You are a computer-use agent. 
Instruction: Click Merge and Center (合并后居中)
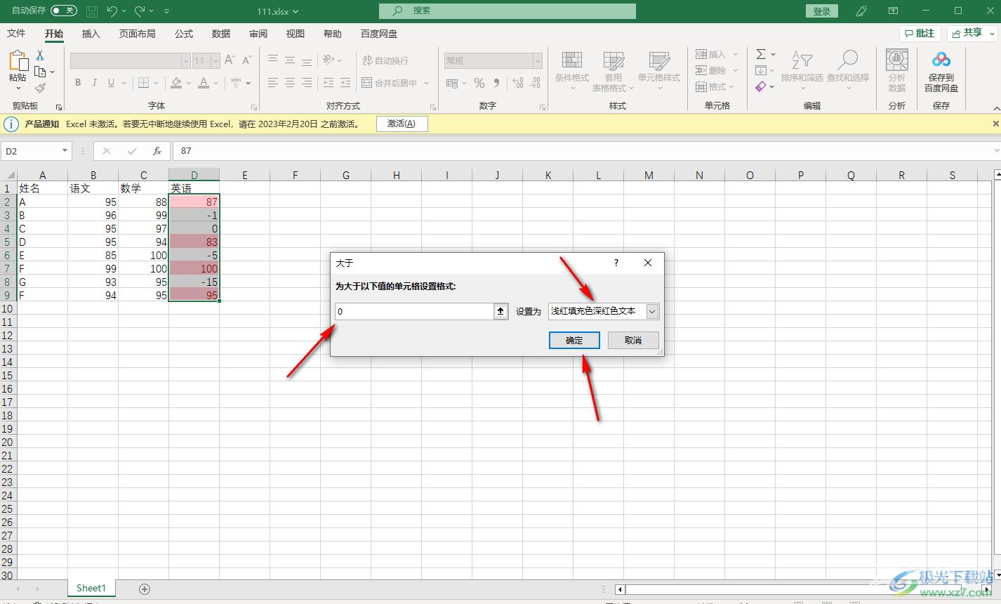coord(389,83)
